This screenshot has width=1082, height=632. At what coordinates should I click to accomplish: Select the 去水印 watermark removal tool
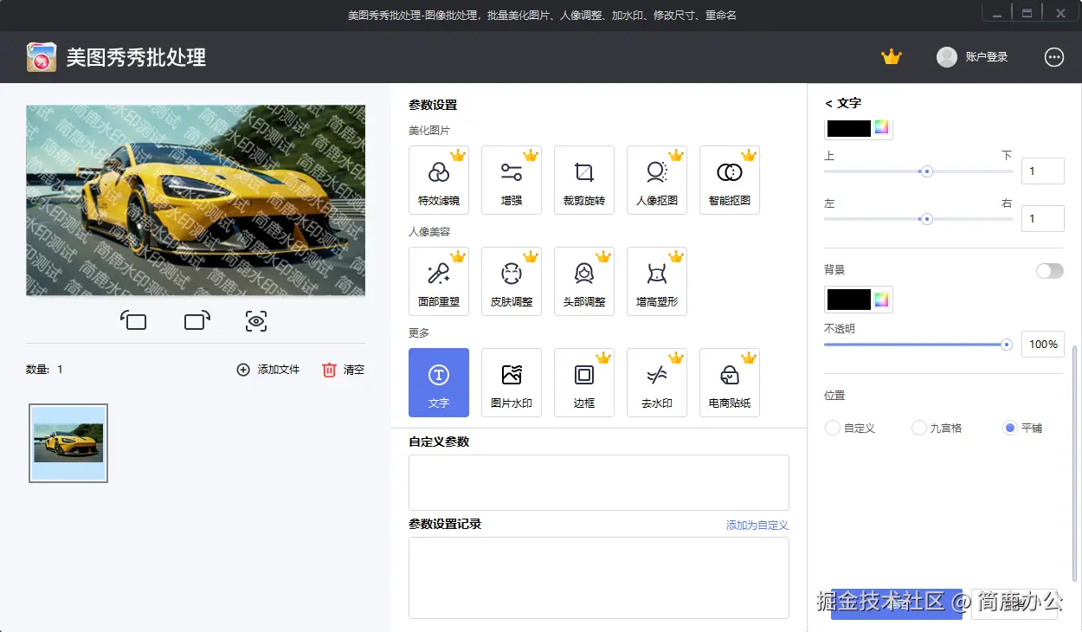pos(657,382)
